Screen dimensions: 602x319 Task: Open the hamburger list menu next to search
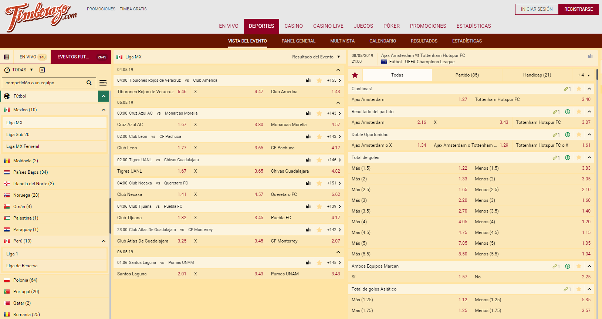click(103, 83)
